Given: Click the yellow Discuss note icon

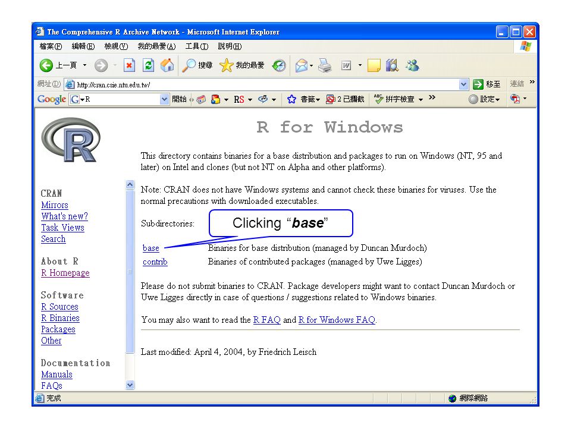Looking at the screenshot, I should [x=374, y=65].
